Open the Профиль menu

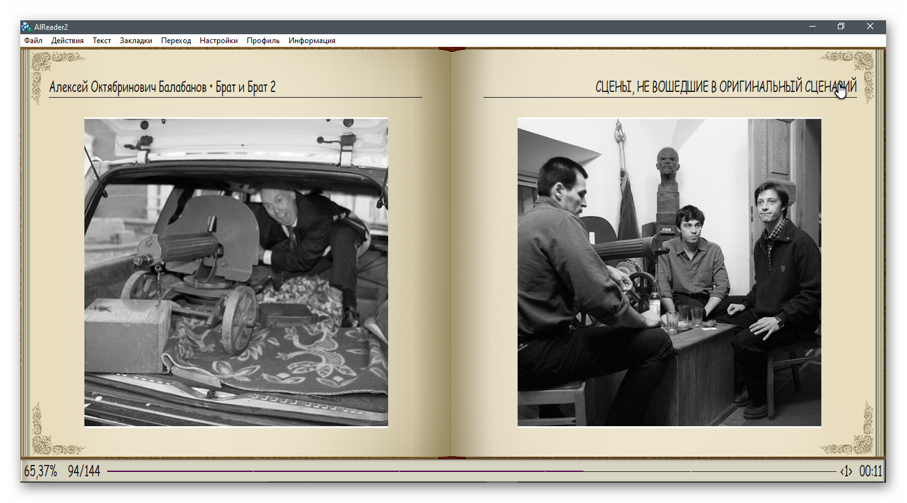[x=263, y=41]
